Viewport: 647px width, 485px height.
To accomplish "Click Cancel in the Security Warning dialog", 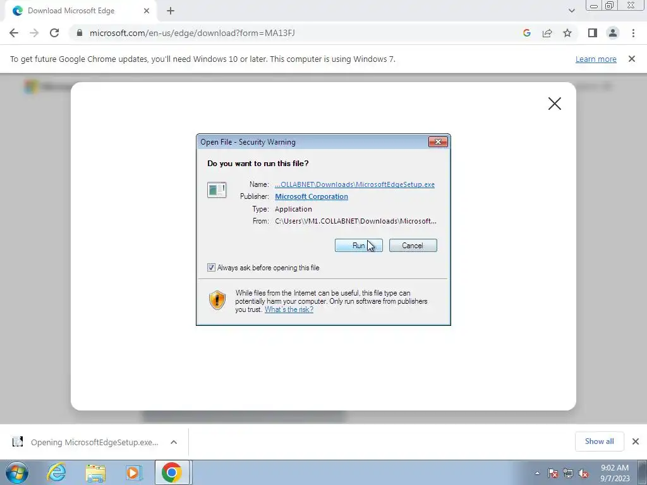I will (x=413, y=246).
